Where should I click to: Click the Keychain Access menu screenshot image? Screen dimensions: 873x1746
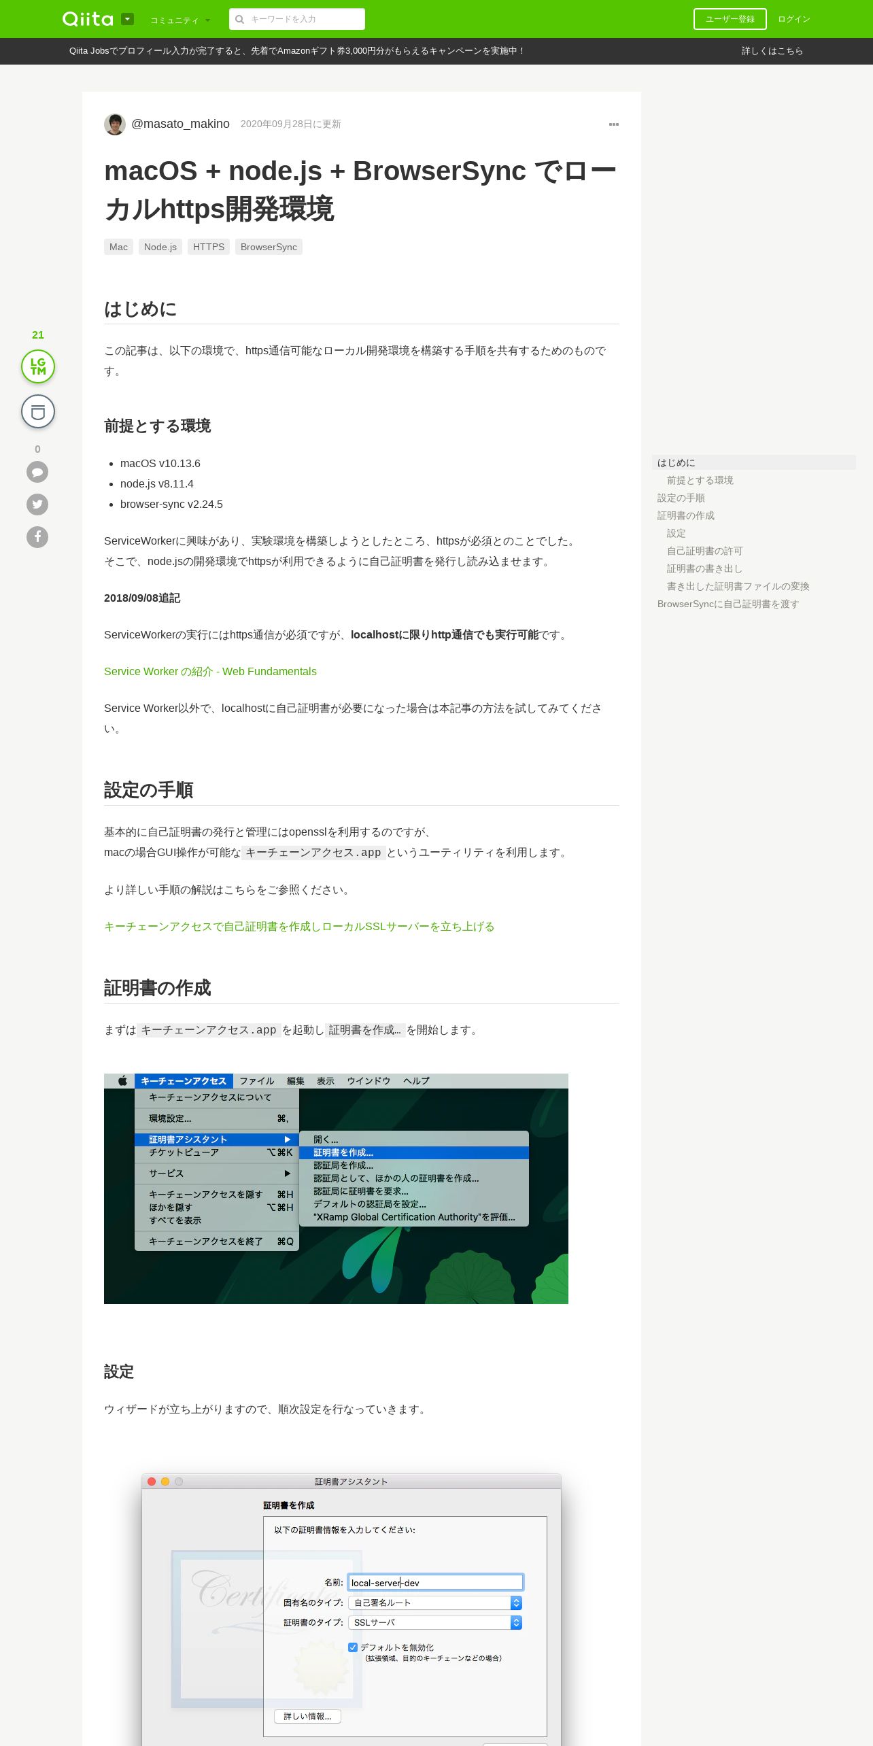point(336,1188)
